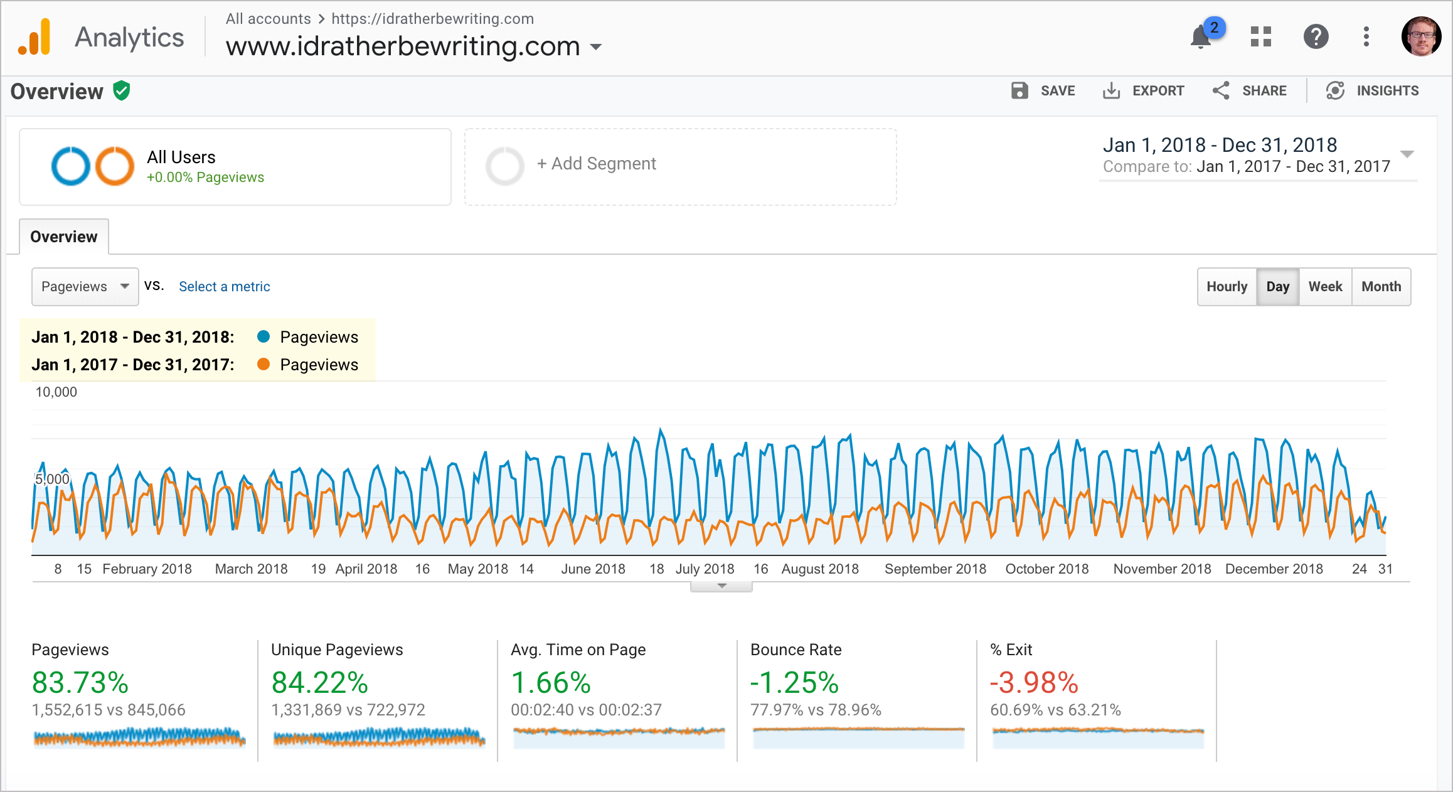Image resolution: width=1453 pixels, height=792 pixels.
Task: Click the green verified shield icon
Action: tap(122, 91)
